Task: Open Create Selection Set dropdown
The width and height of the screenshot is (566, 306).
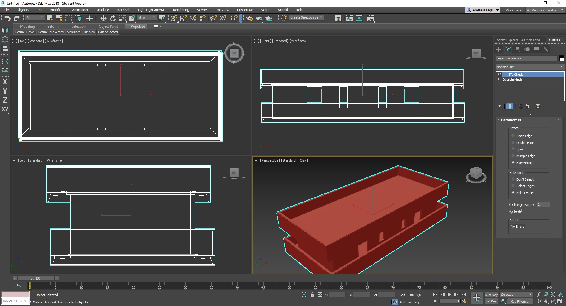Action: (x=306, y=18)
